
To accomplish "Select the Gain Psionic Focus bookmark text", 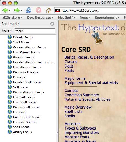I will point(27,117).
